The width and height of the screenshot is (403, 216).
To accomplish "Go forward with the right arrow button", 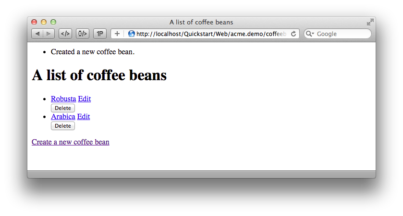I will click(49, 34).
